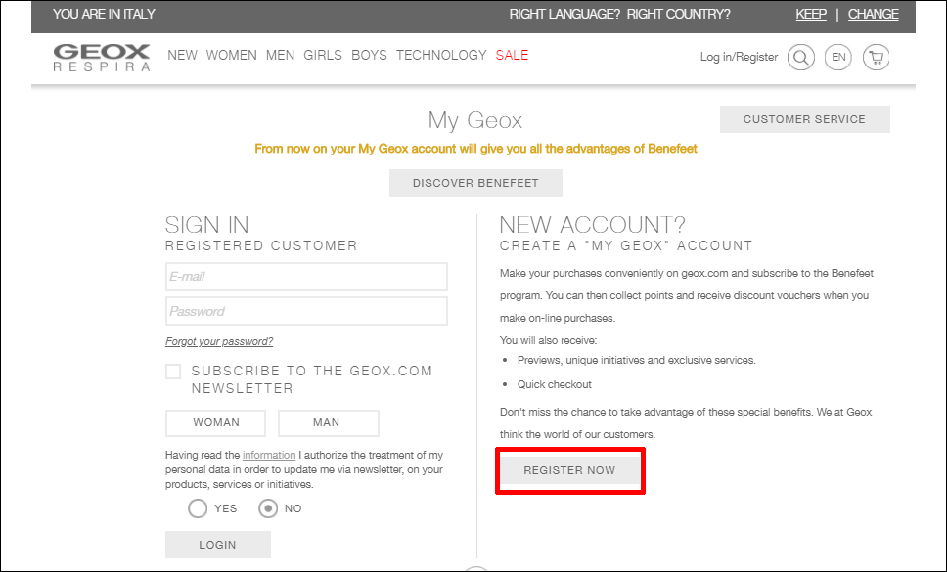Select the YES radio button
This screenshot has width=947, height=572.
[198, 508]
